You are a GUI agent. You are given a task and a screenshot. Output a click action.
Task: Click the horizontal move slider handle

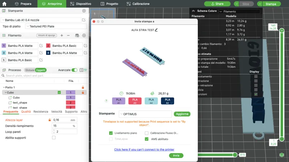[x=235, y=155]
